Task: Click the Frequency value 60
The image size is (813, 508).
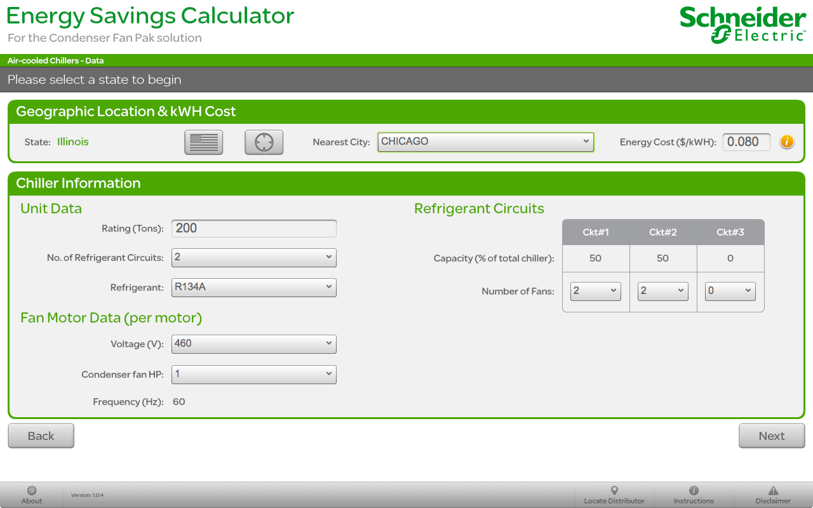Action: 179,402
